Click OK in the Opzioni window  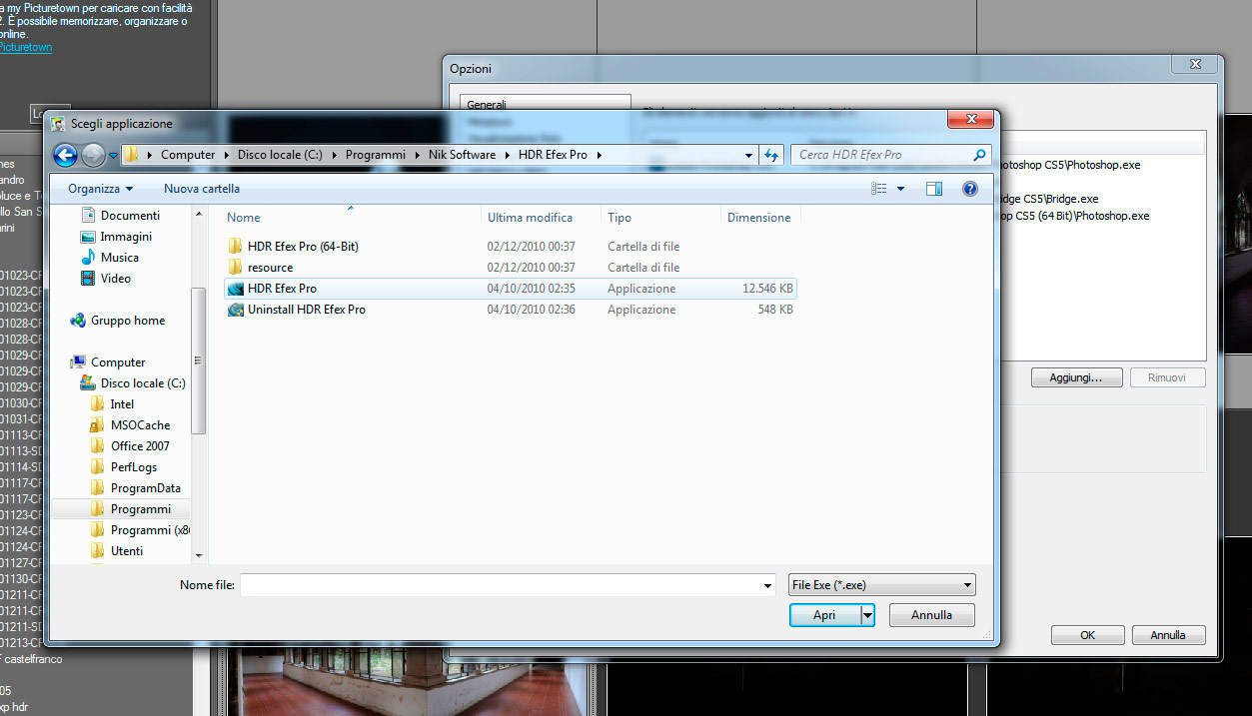point(1087,635)
